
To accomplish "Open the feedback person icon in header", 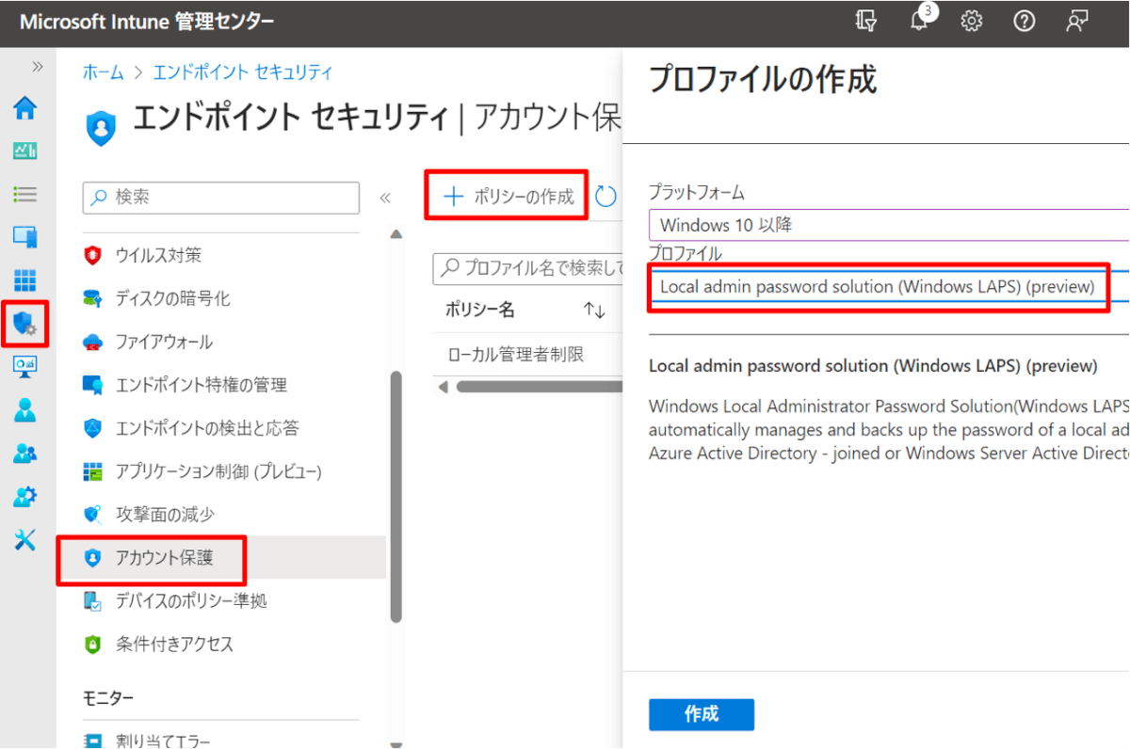I will tap(1077, 22).
